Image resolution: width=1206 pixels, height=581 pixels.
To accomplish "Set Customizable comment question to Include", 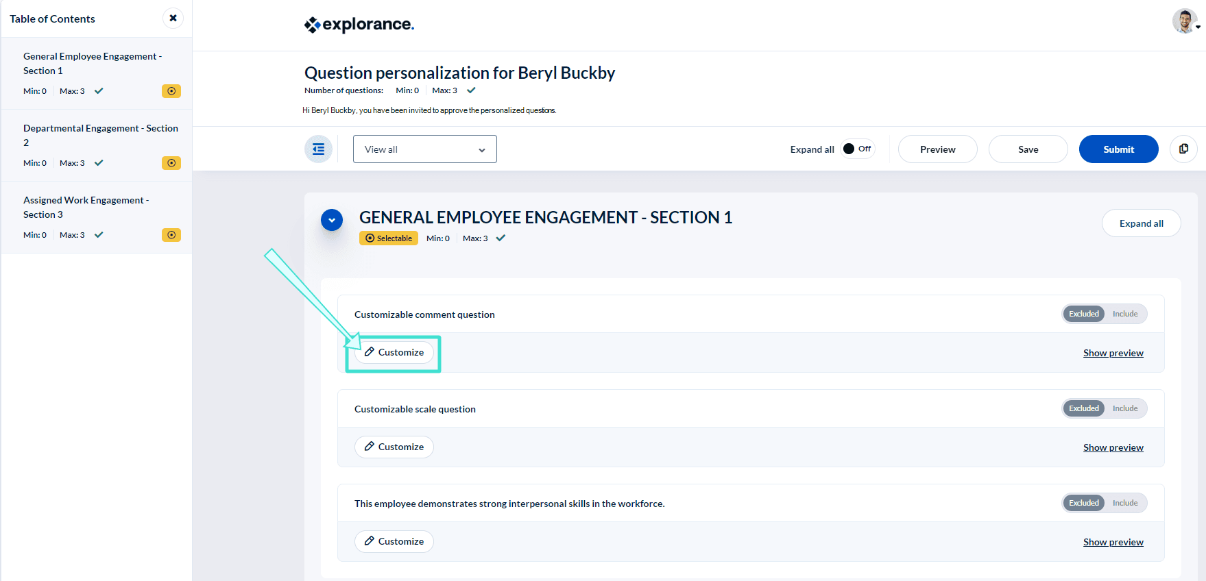I will point(1124,314).
